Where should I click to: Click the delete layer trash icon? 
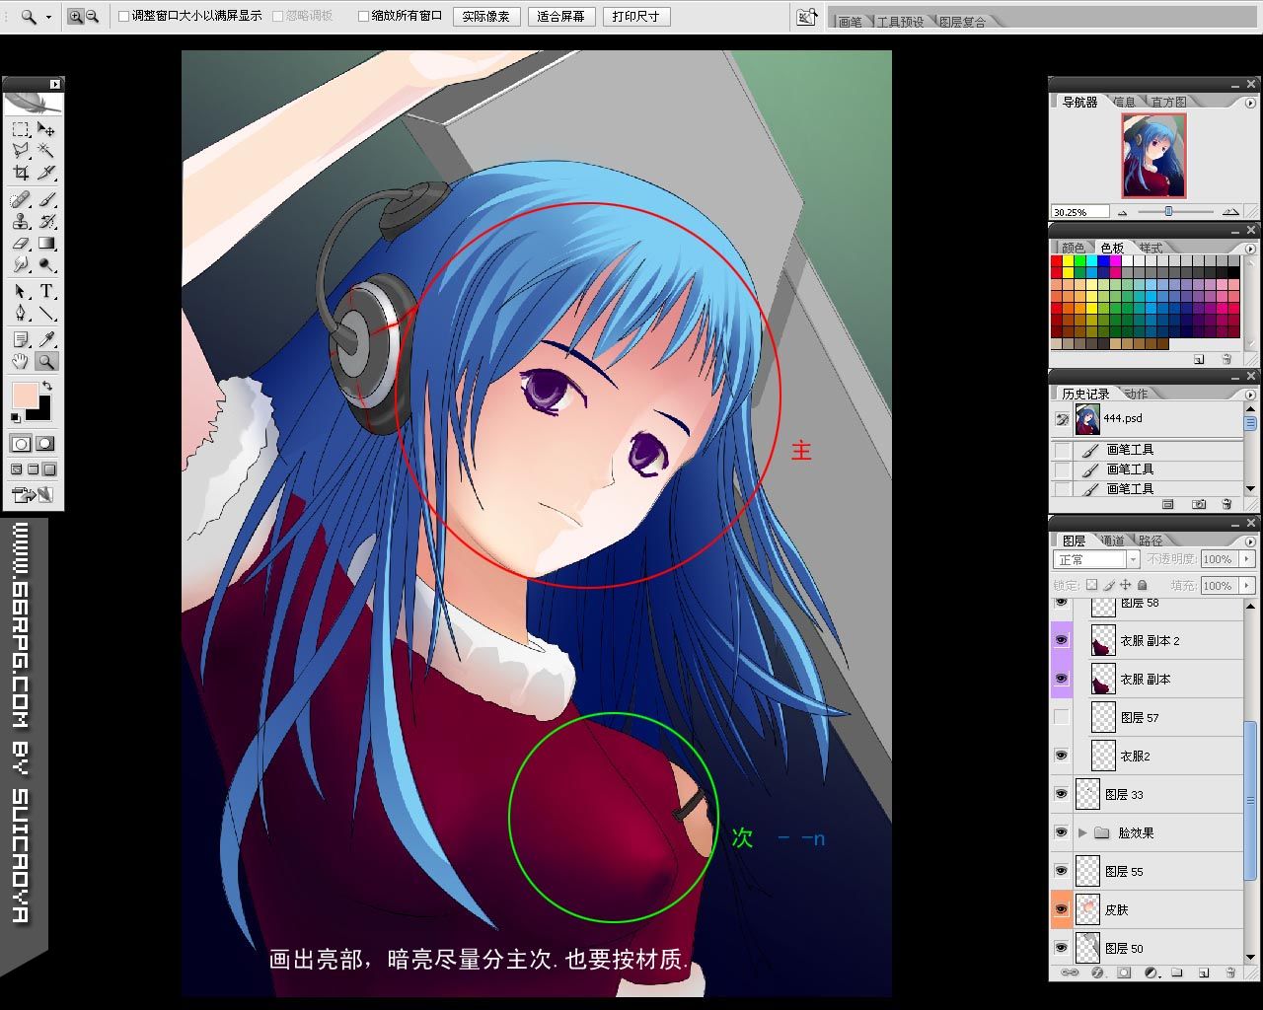(x=1229, y=973)
